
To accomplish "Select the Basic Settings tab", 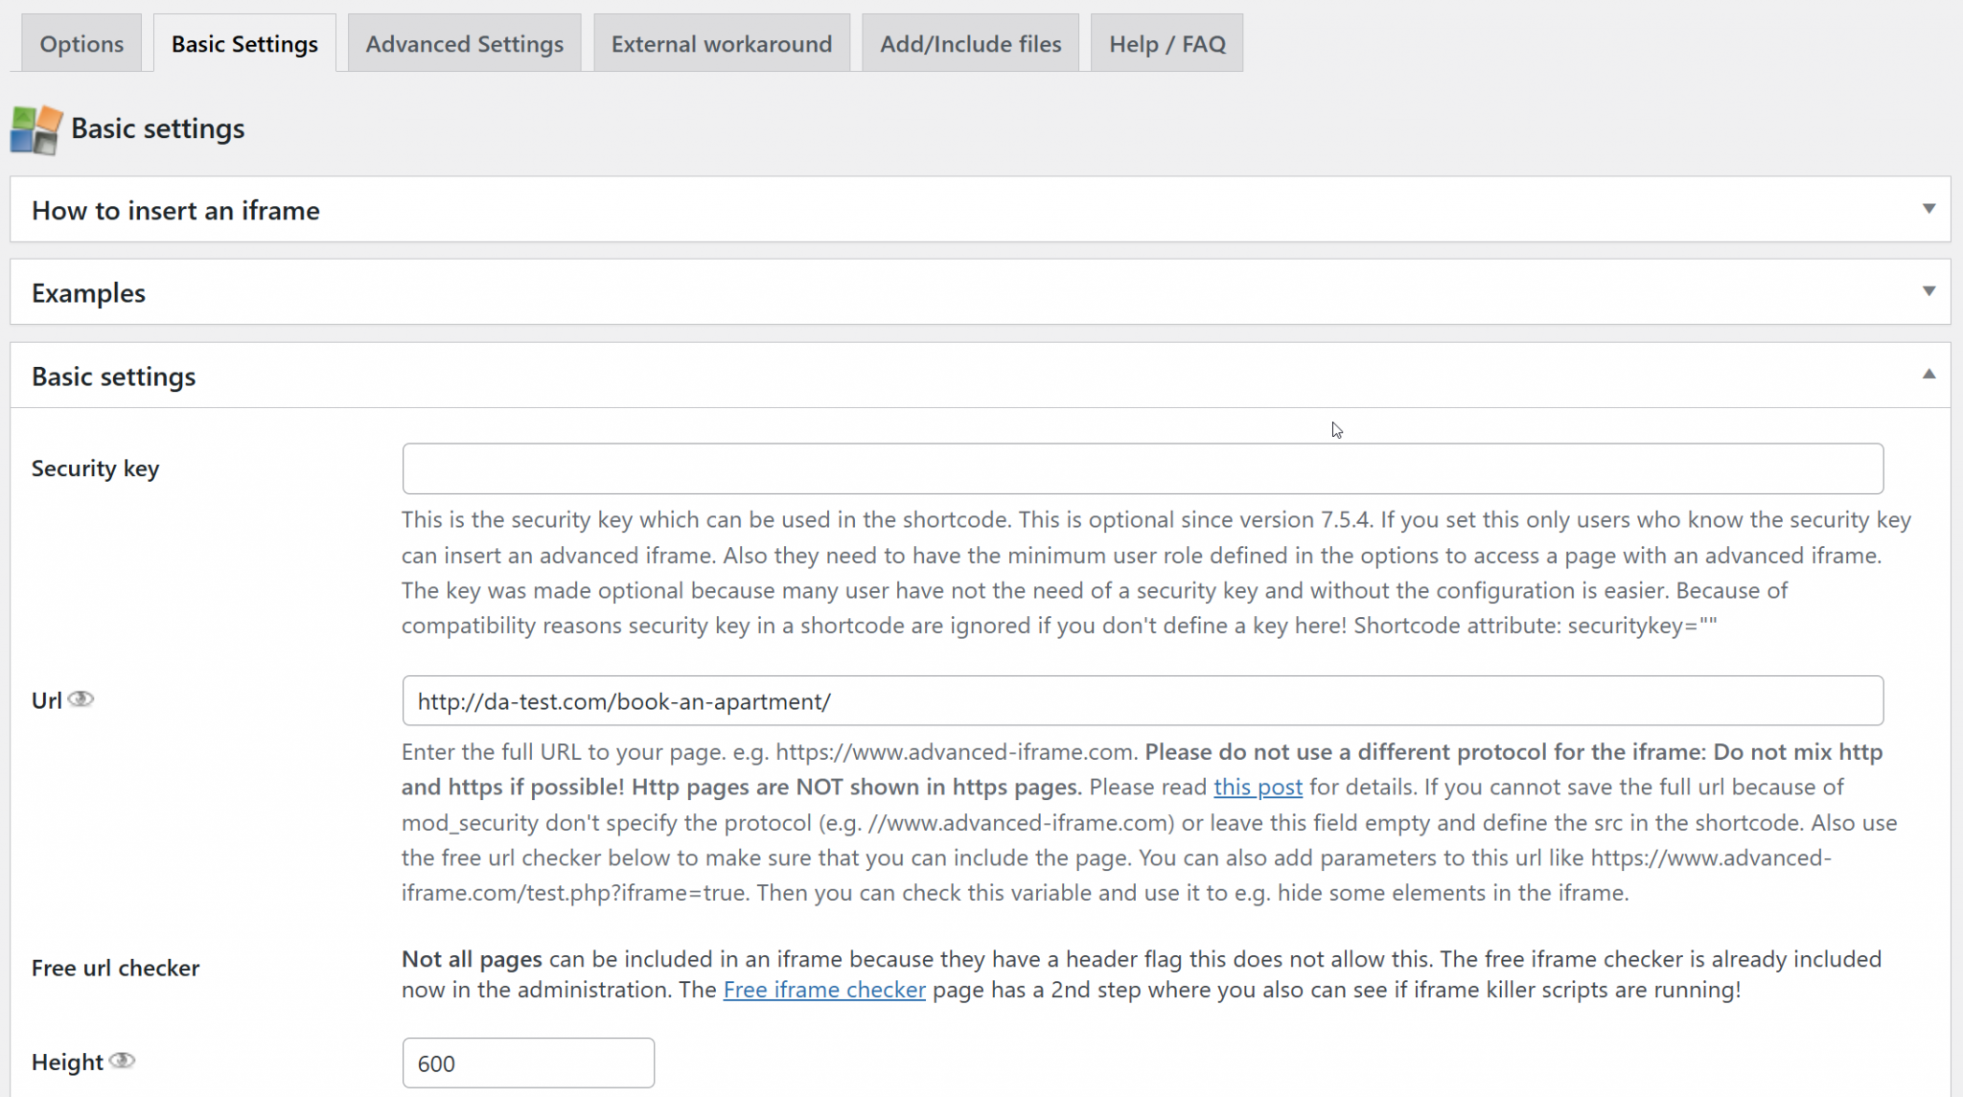I will point(244,44).
